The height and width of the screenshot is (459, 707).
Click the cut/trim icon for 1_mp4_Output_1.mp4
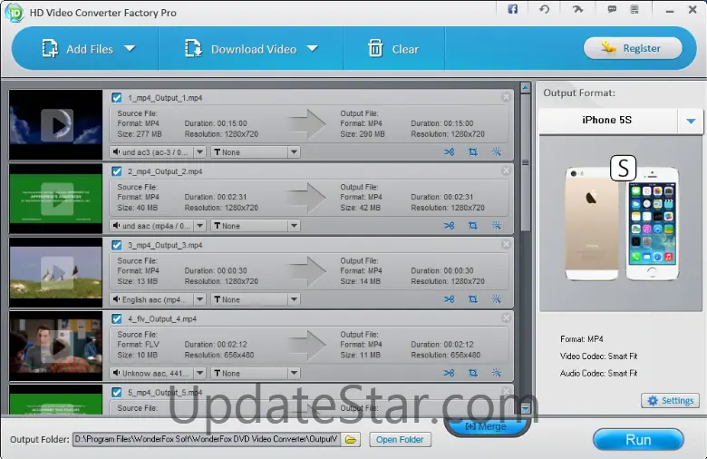pos(449,151)
